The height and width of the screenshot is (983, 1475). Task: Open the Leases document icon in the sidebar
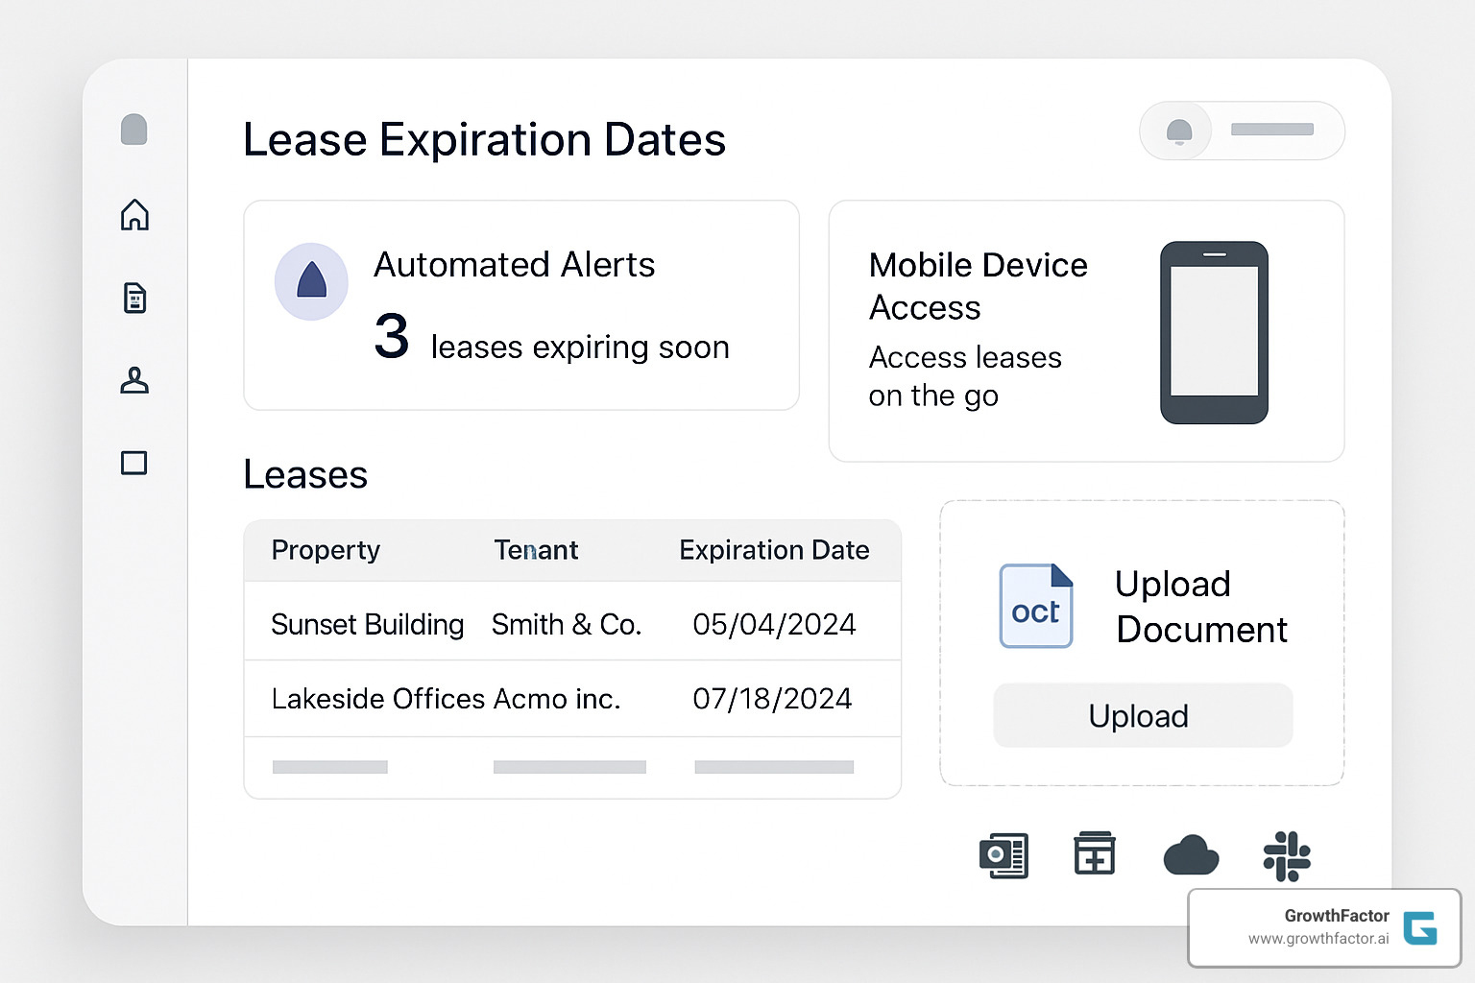tap(134, 298)
